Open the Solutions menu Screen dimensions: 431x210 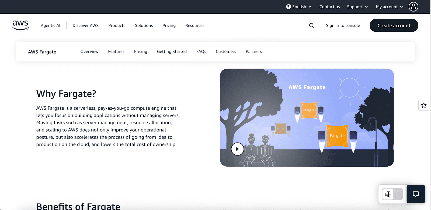pos(144,25)
